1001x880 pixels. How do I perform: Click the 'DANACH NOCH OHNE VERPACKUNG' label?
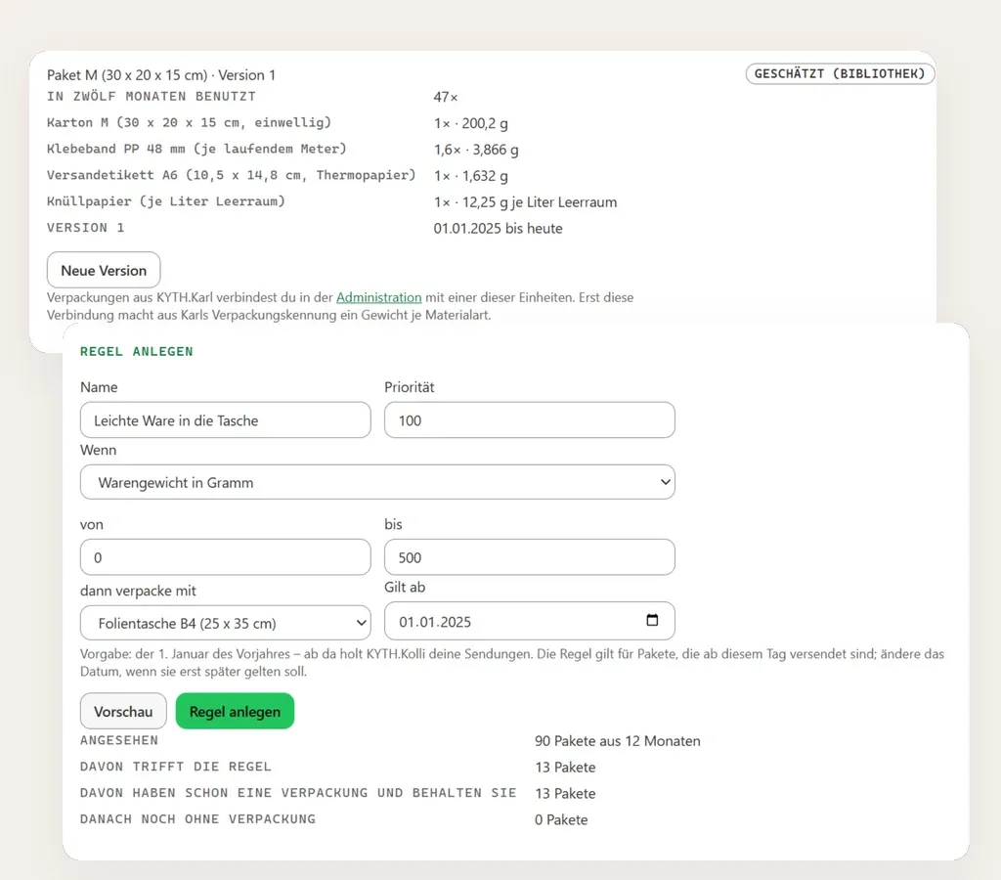point(197,818)
